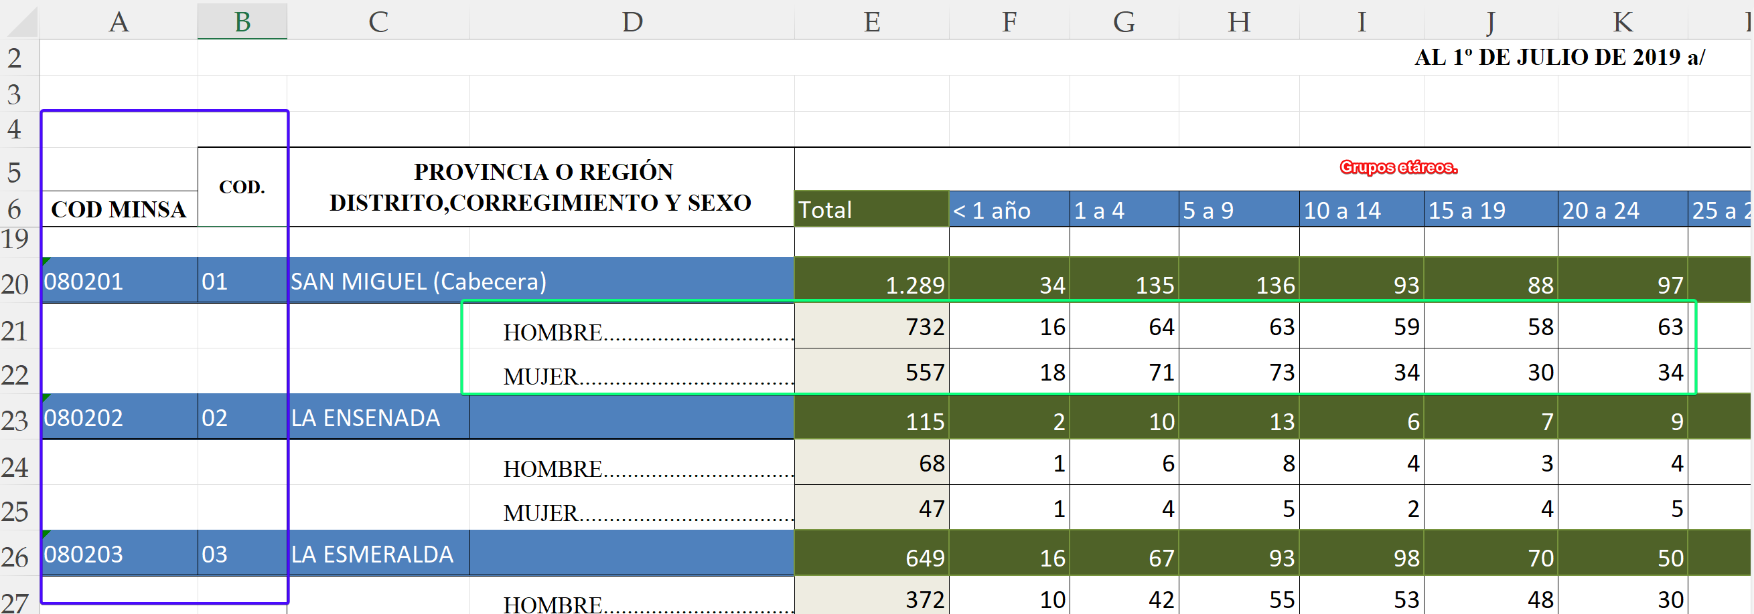Image resolution: width=1754 pixels, height=614 pixels.
Task: Click the '20 a 24' header cell
Action: (x=1623, y=209)
